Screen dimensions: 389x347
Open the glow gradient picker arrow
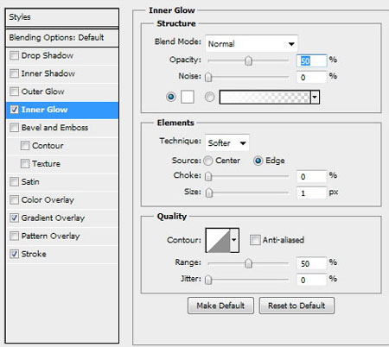tap(315, 98)
